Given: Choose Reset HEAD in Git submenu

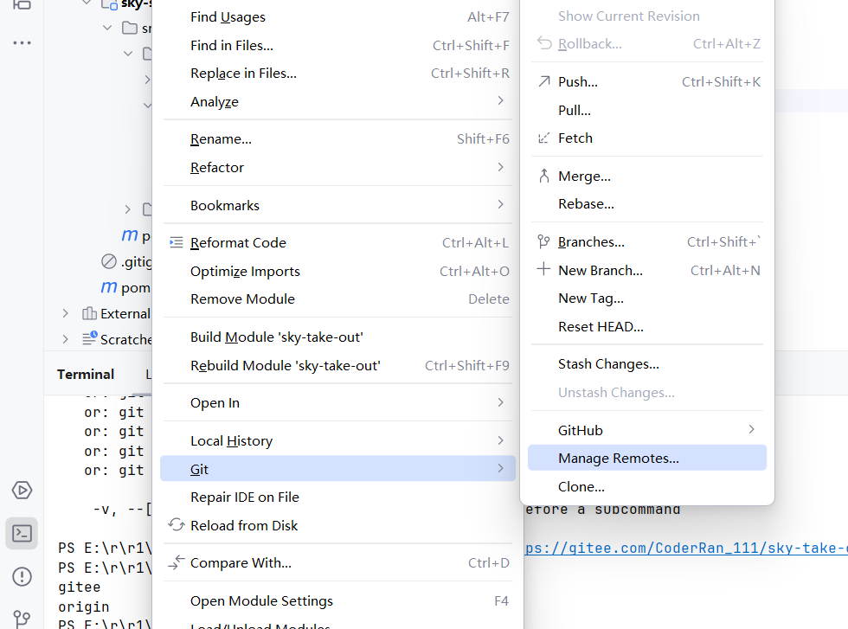Looking at the screenshot, I should [647, 327].
